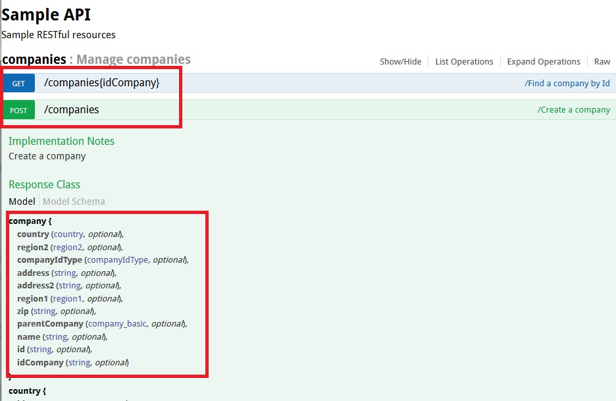Image resolution: width=616 pixels, height=401 pixels.
Task: Click the country type link in the model
Action: pos(68,234)
